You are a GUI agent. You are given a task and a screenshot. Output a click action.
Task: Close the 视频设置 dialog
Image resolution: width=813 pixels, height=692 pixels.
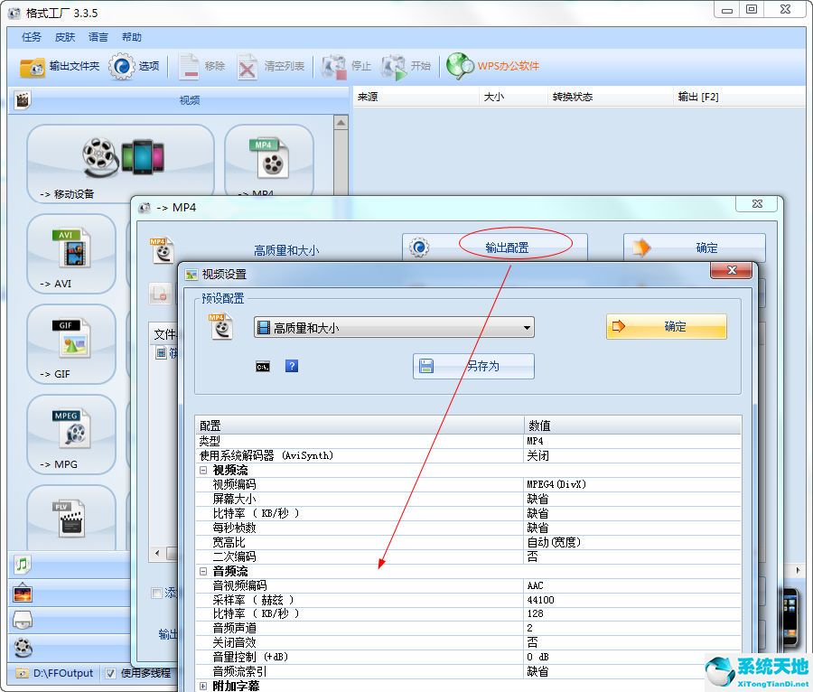[731, 270]
